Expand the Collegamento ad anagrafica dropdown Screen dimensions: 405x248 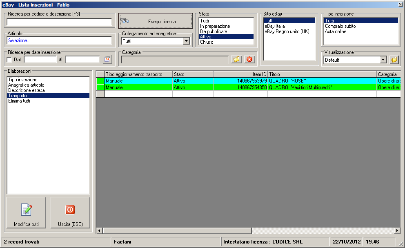click(x=187, y=41)
